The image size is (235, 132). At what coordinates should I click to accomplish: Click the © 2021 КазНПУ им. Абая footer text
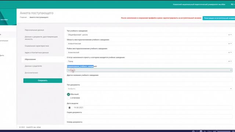click(30, 127)
